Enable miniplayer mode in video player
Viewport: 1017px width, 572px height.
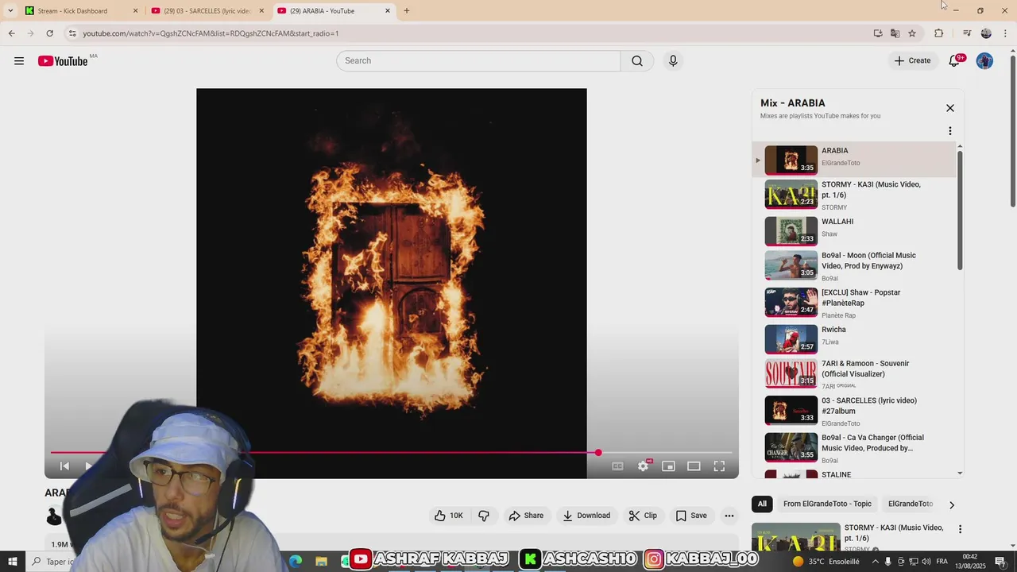[x=668, y=466]
